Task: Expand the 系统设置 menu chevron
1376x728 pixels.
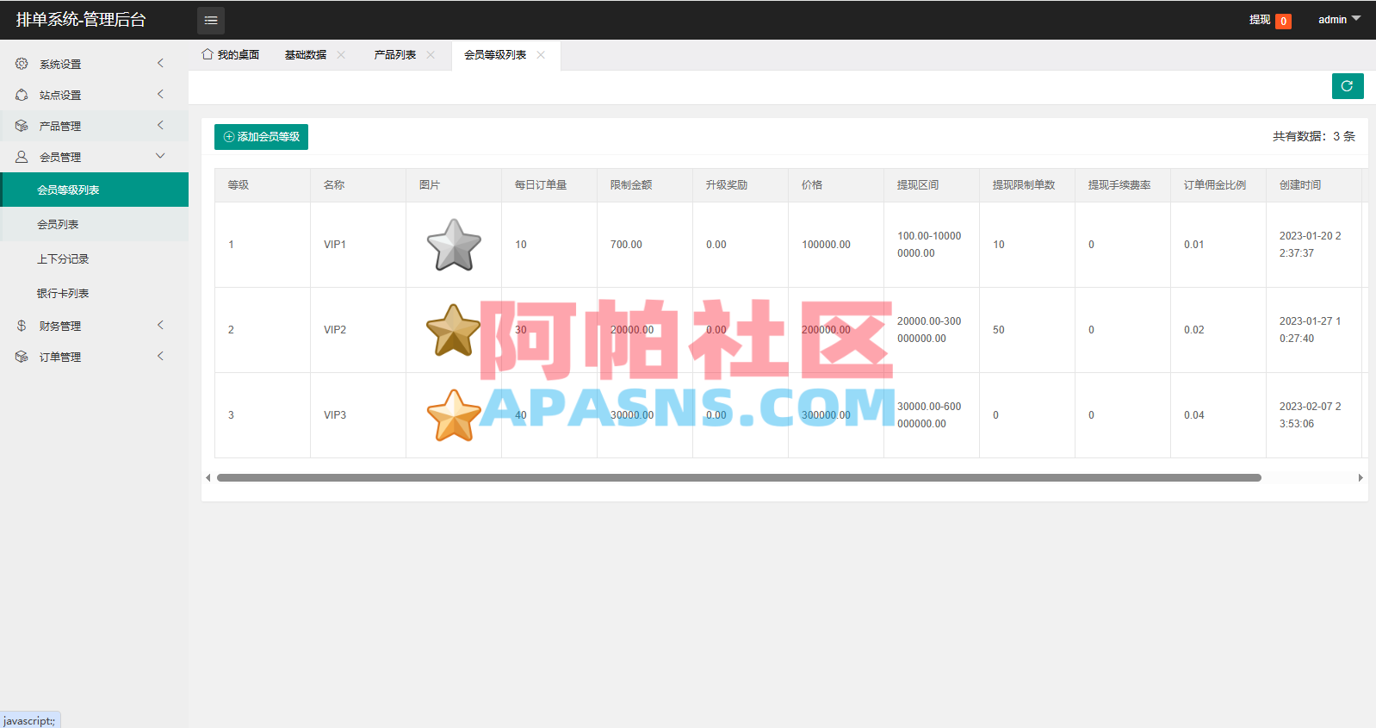Action: 160,63
